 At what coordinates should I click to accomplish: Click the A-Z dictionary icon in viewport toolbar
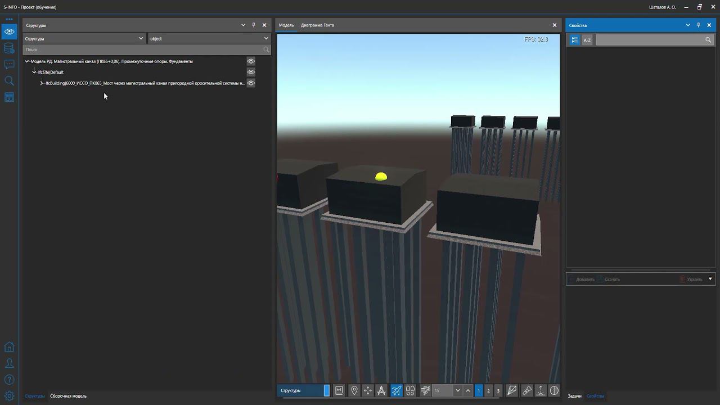[x=339, y=390]
